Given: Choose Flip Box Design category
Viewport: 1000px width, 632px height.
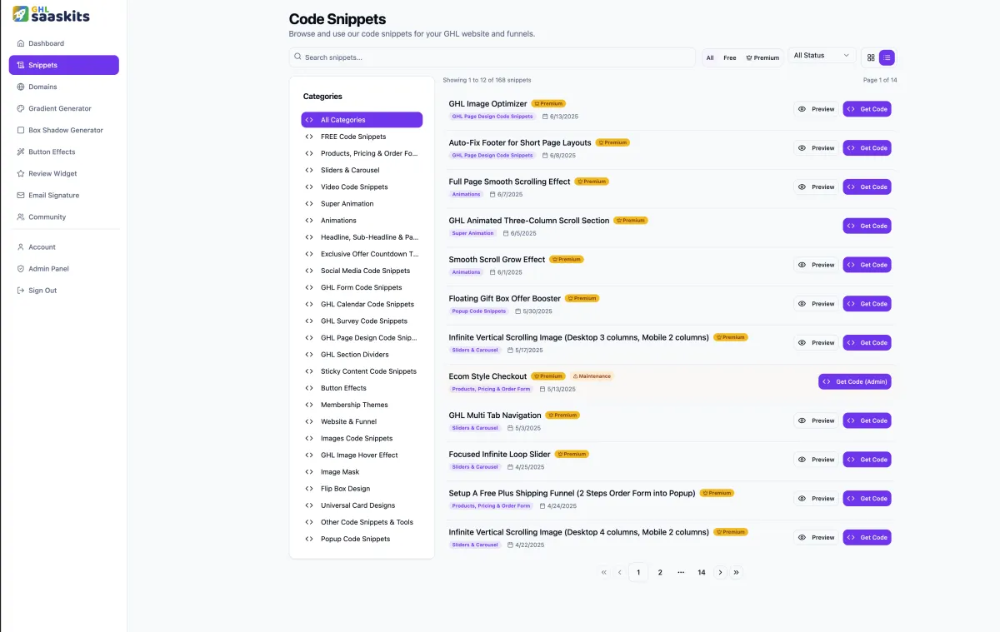Looking at the screenshot, I should point(362,489).
